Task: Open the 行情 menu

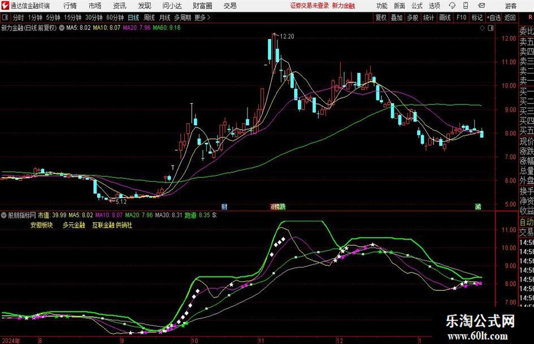Action: click(70, 6)
